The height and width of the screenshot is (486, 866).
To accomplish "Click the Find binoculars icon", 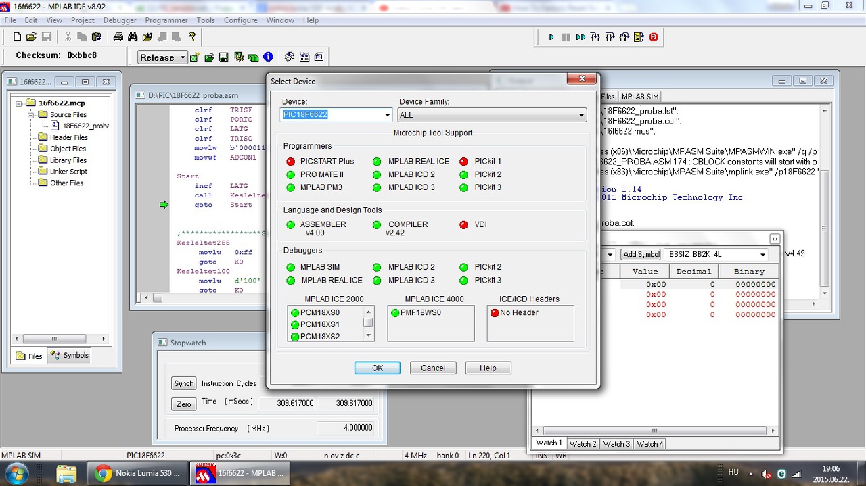I will tap(133, 37).
